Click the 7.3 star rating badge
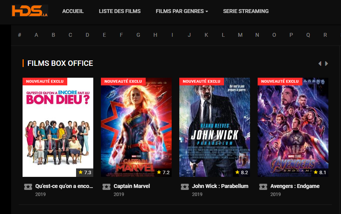Viewport: 341px width, 214px height. click(85, 172)
